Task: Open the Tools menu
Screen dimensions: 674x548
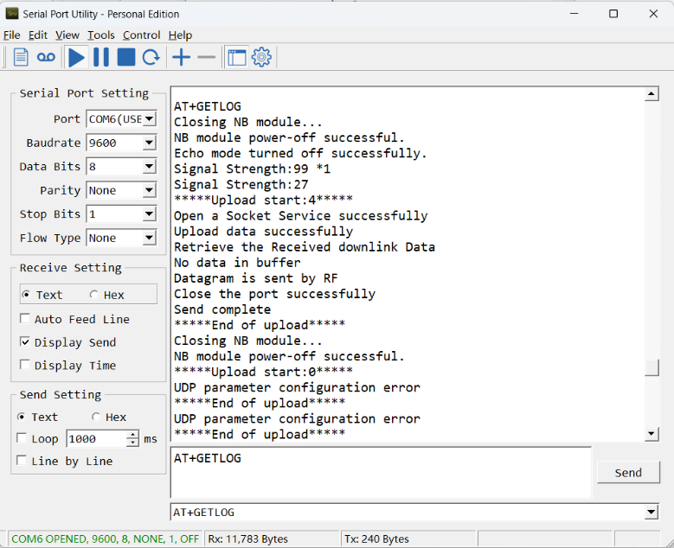Action: point(101,35)
